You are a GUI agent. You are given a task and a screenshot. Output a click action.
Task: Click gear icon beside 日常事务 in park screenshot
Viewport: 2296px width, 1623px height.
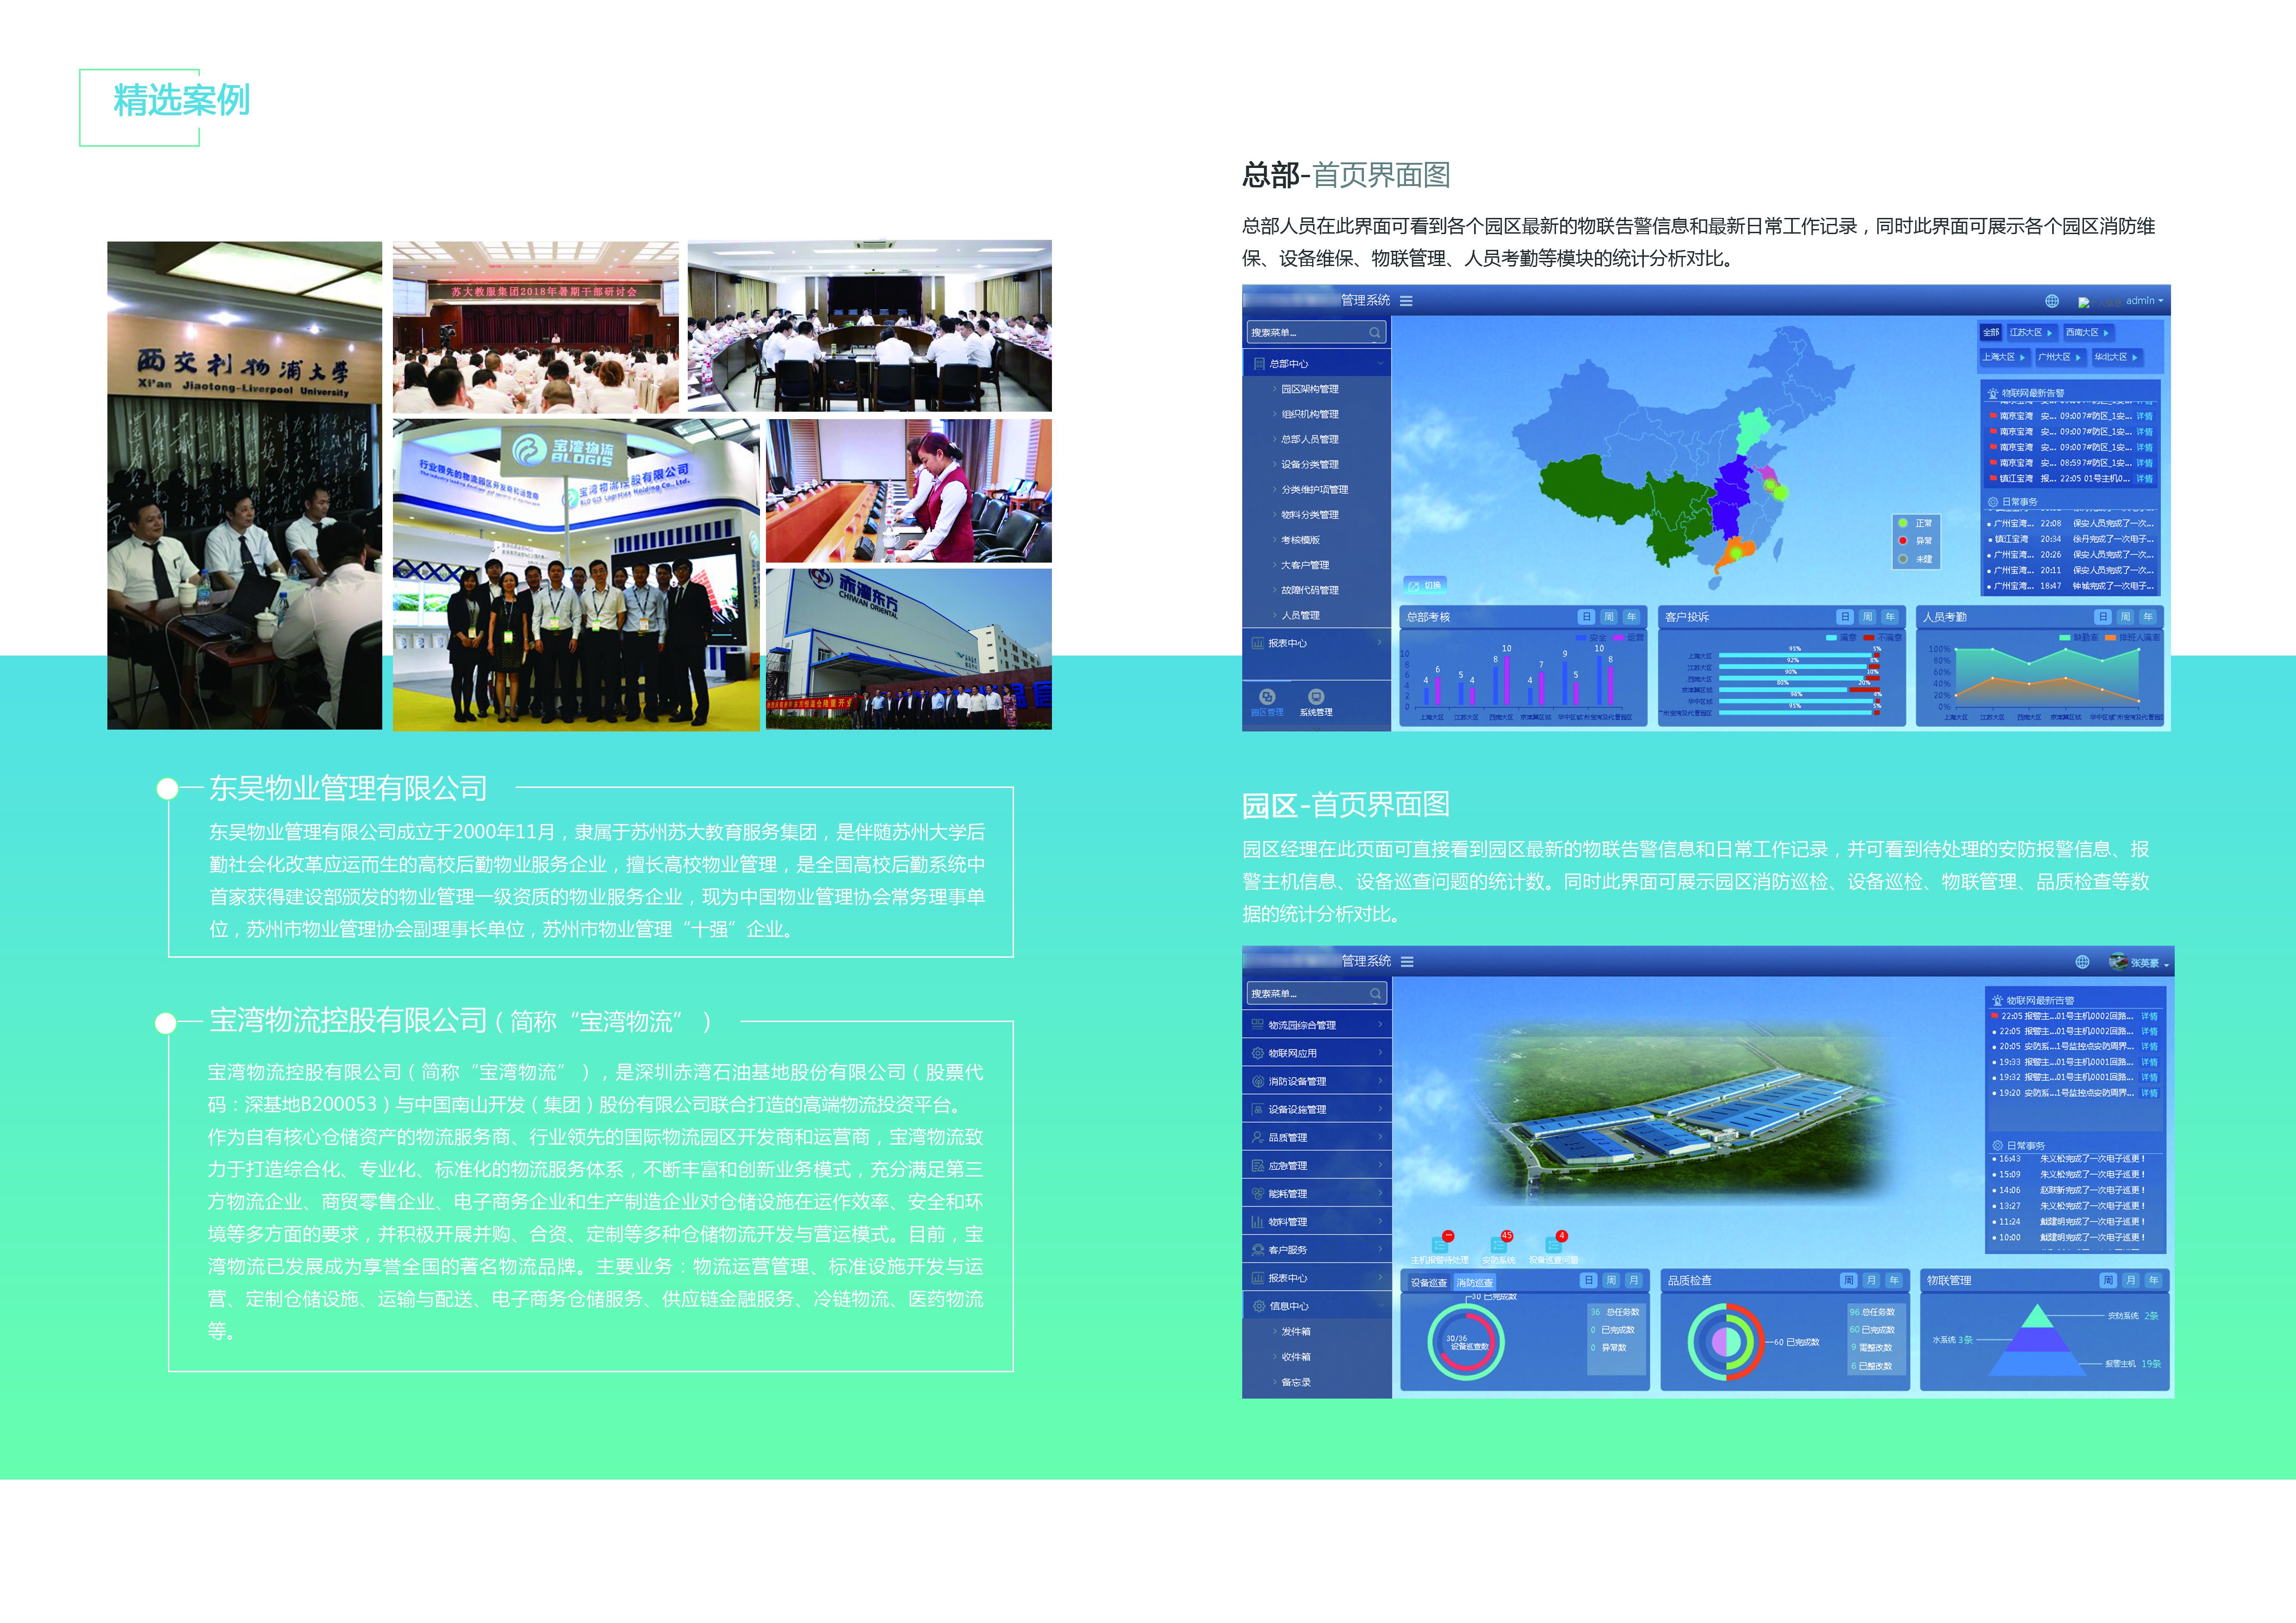pos(1997,1145)
